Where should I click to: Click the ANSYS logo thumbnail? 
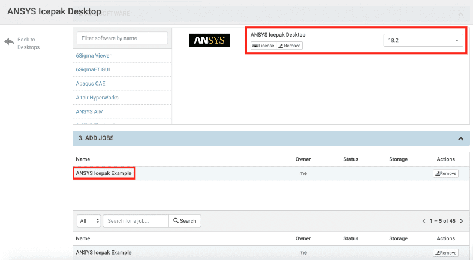tap(209, 40)
